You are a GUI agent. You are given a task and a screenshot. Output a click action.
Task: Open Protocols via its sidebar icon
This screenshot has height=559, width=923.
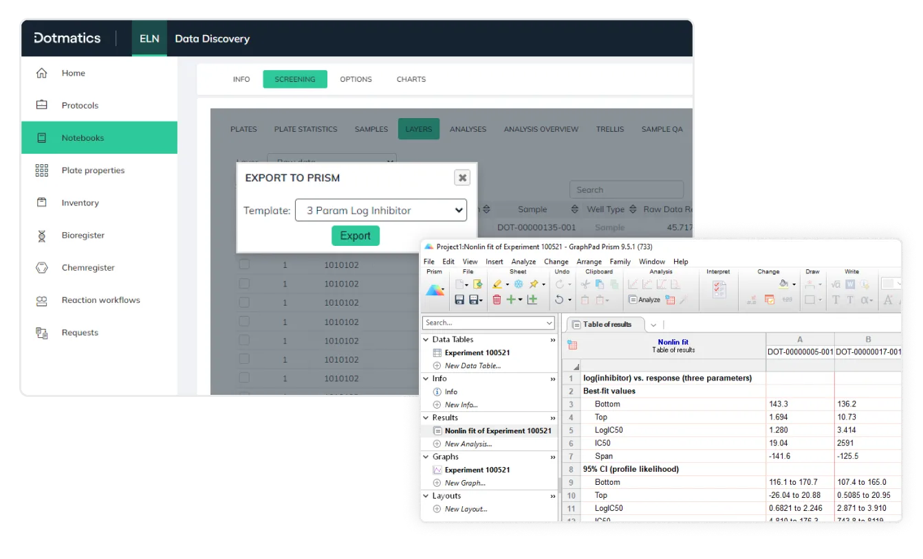tap(42, 105)
